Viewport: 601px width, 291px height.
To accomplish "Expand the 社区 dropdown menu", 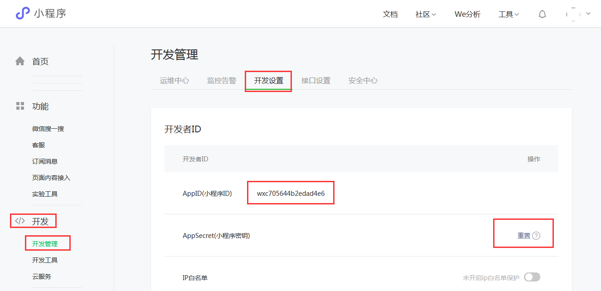I will [426, 15].
